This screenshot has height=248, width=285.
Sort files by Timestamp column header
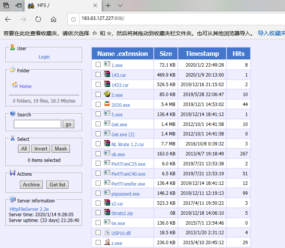coord(202,54)
